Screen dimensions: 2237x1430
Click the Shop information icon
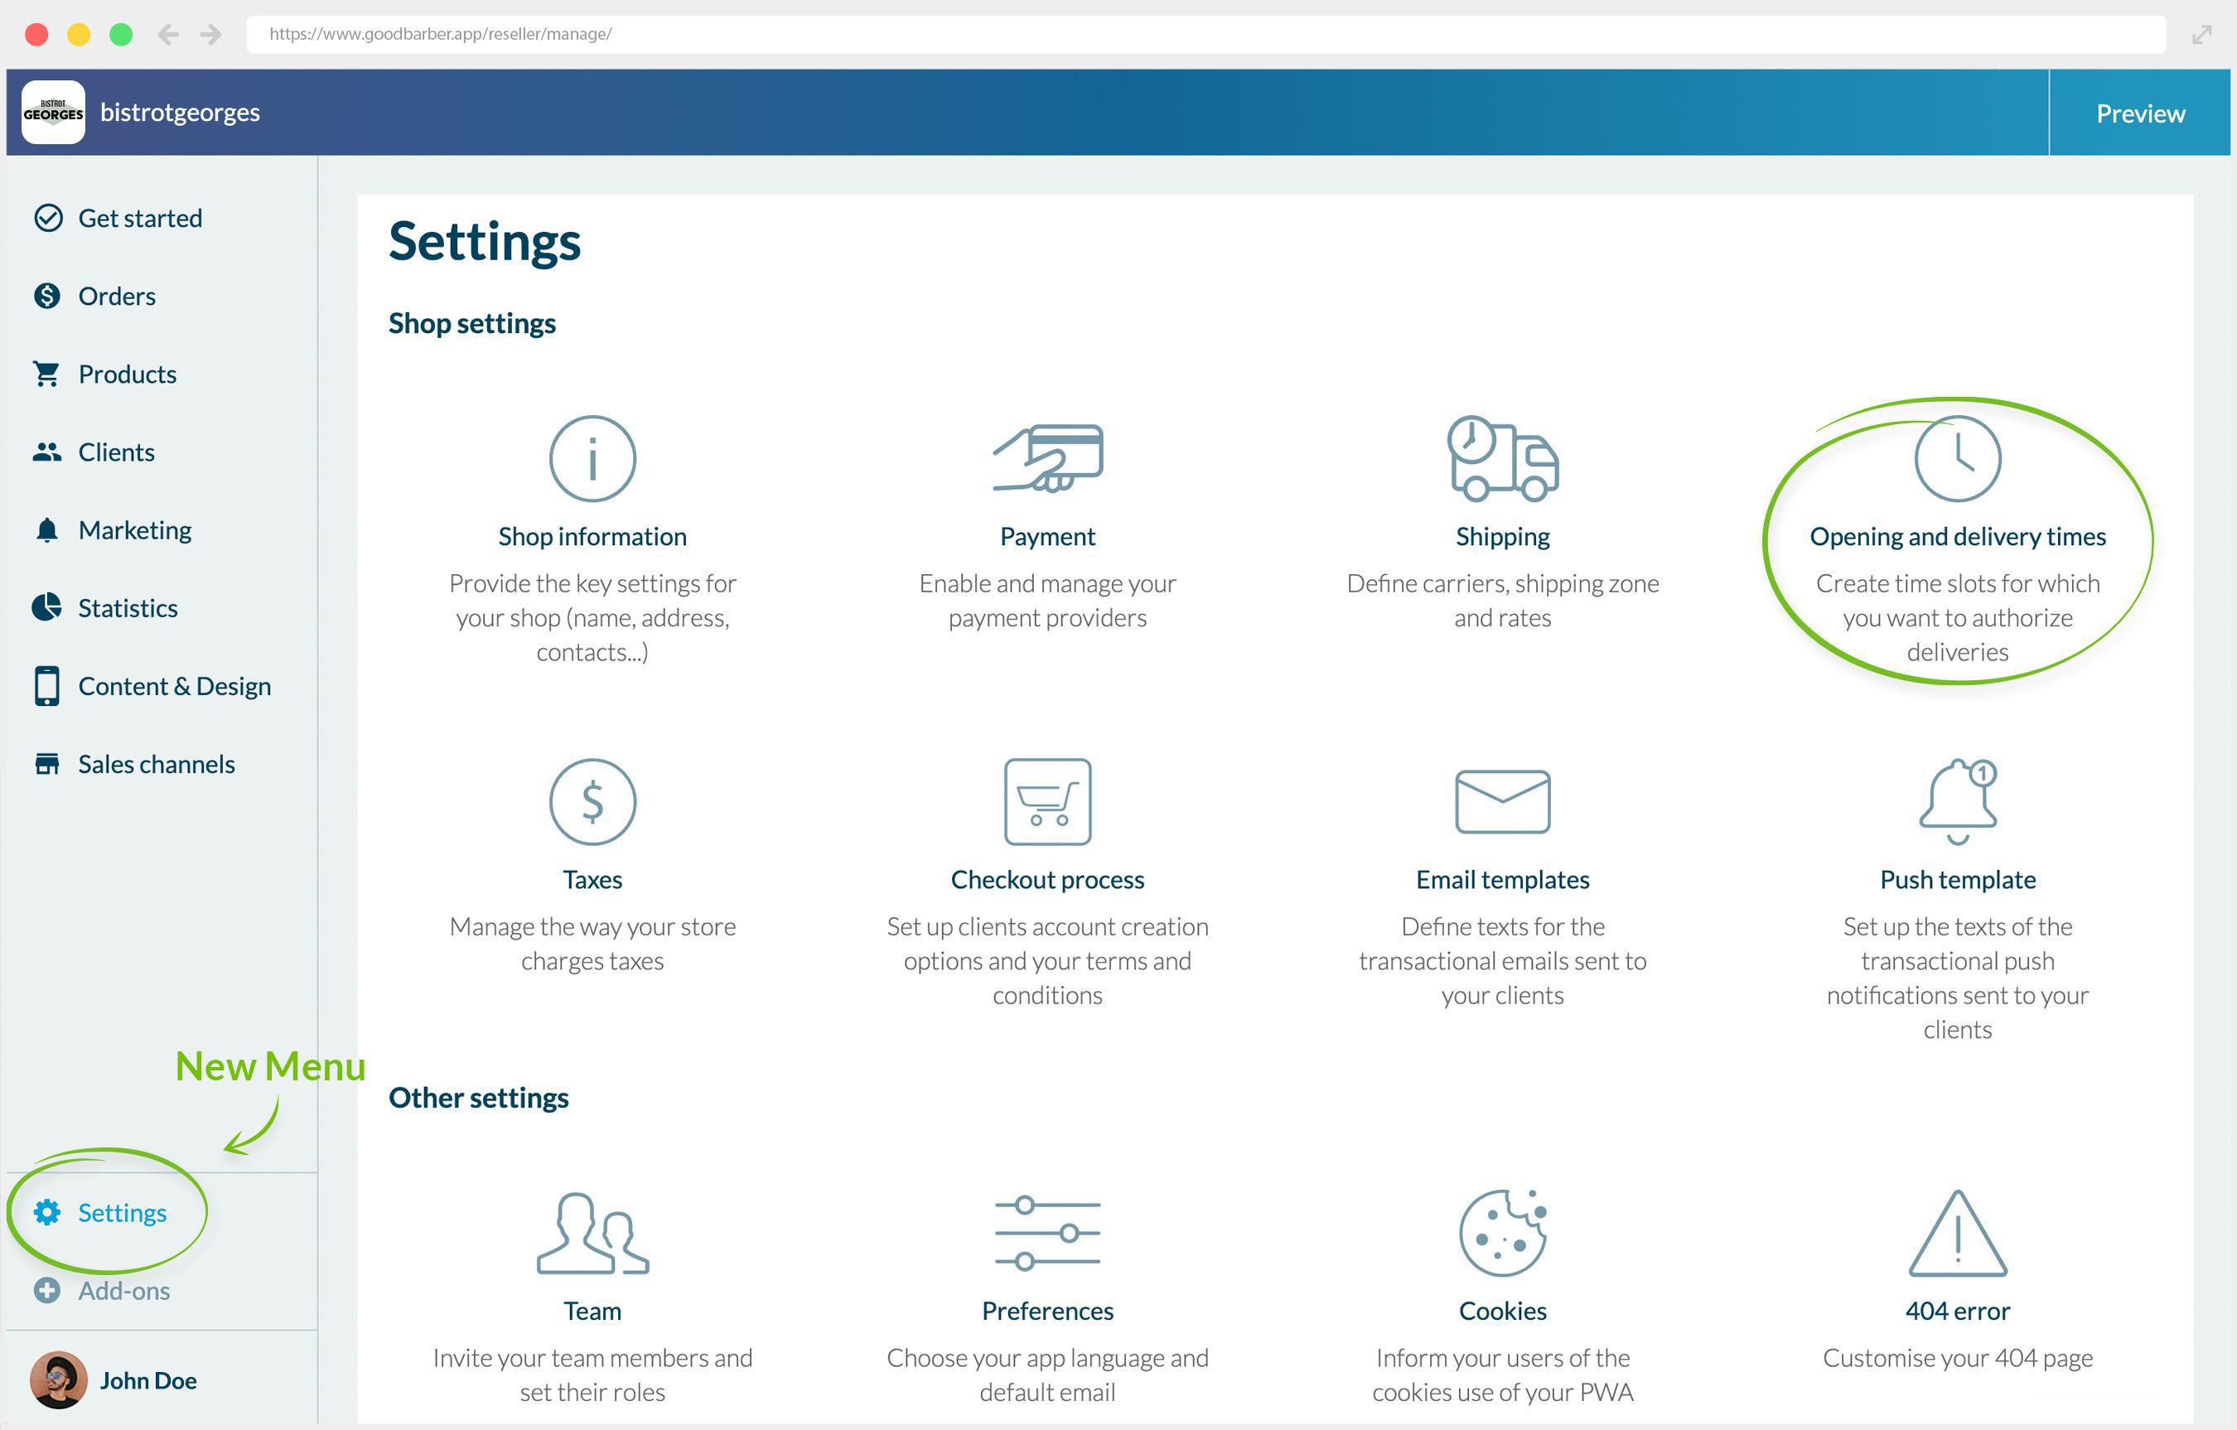click(592, 458)
